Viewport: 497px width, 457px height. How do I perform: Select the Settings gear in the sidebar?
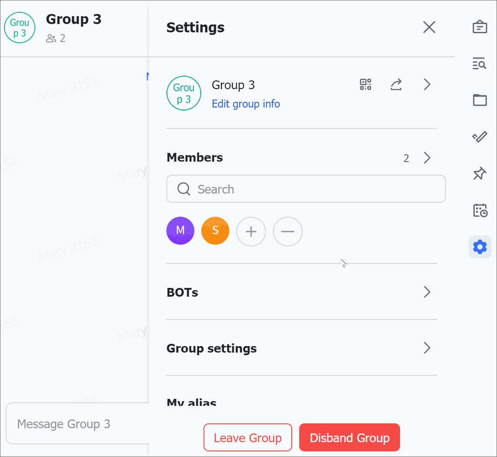pyautogui.click(x=480, y=247)
